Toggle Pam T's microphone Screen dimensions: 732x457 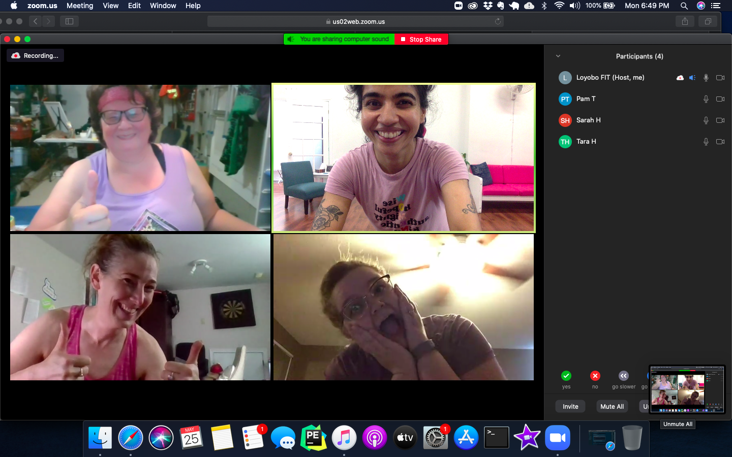click(x=706, y=99)
